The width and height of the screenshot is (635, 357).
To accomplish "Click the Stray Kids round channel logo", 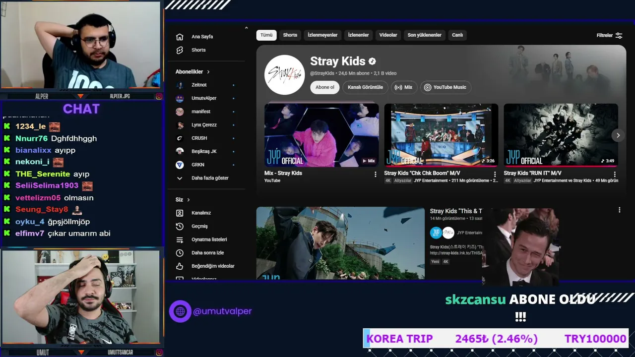I will tap(284, 75).
